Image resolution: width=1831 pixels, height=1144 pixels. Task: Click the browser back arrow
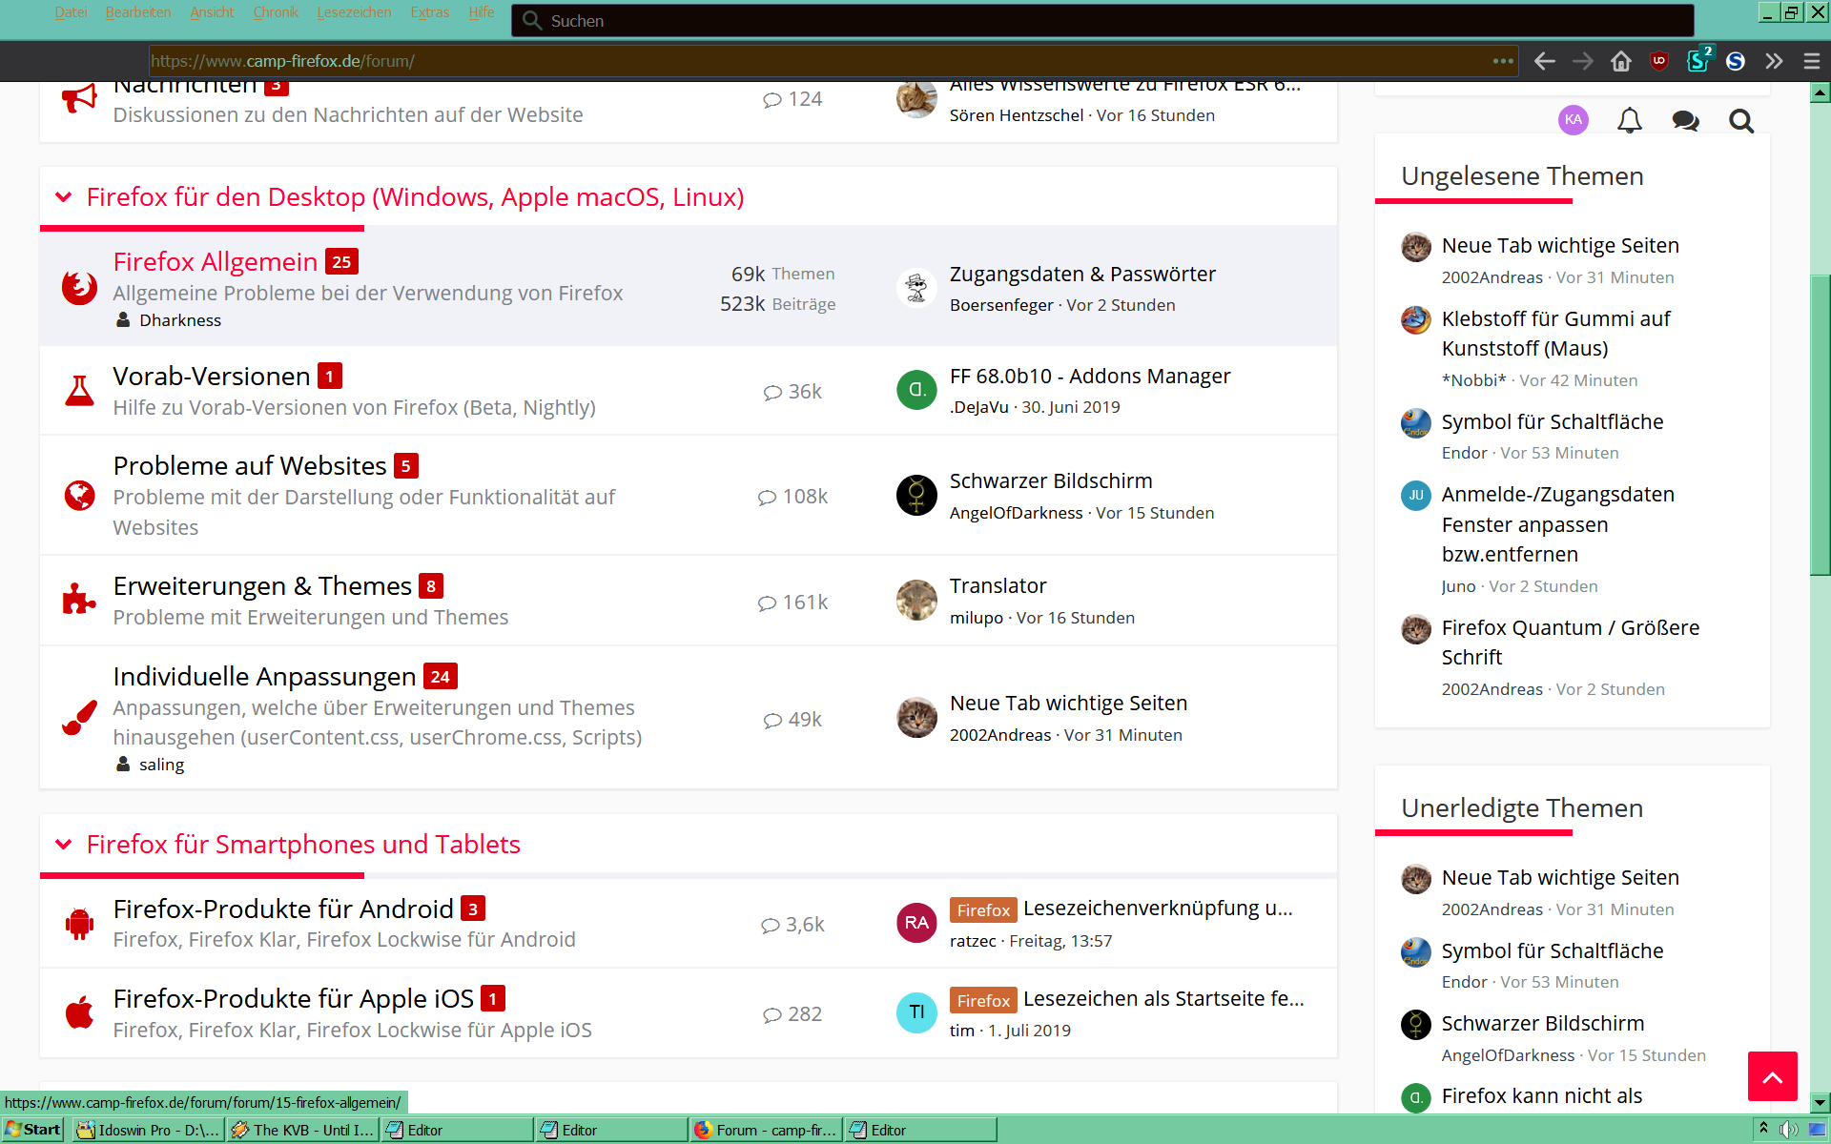click(1545, 61)
